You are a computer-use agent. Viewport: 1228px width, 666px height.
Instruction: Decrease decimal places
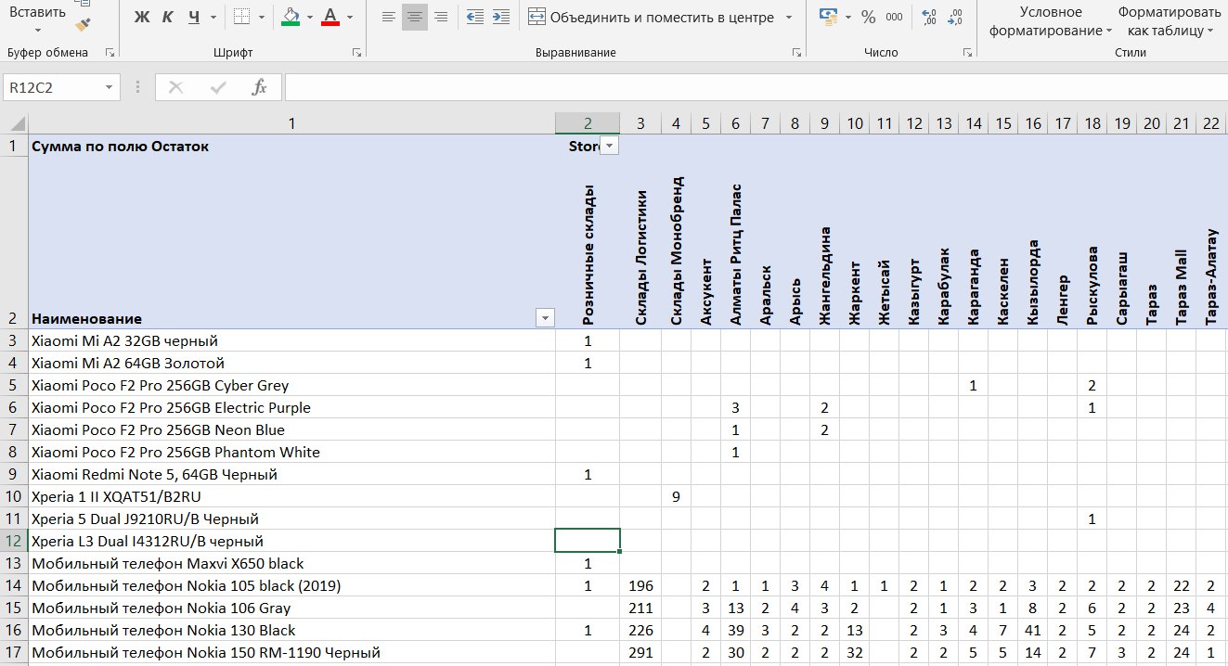pyautogui.click(x=956, y=17)
